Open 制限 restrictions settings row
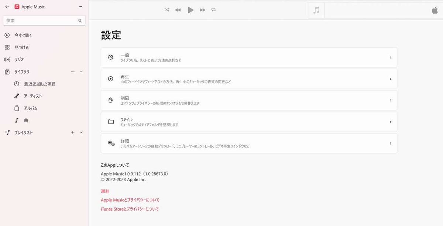Image resolution: width=443 pixels, height=226 pixels. [x=249, y=100]
